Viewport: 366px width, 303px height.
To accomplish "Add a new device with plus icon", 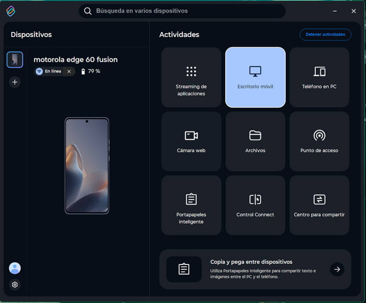I will pos(15,82).
